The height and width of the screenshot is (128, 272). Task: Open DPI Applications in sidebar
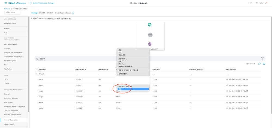(x=10, y=23)
